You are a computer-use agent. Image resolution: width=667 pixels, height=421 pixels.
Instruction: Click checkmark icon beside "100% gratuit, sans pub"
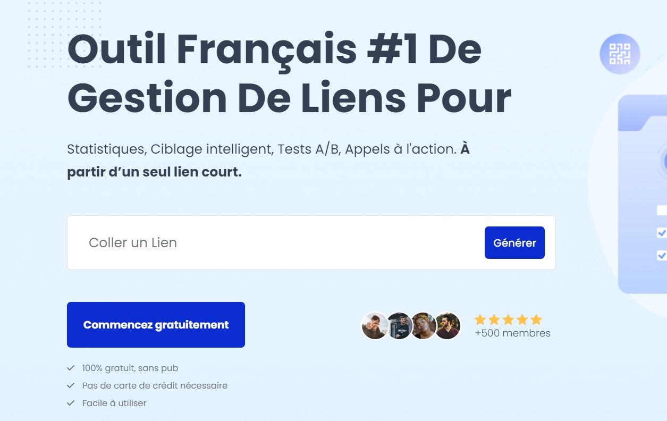71,368
